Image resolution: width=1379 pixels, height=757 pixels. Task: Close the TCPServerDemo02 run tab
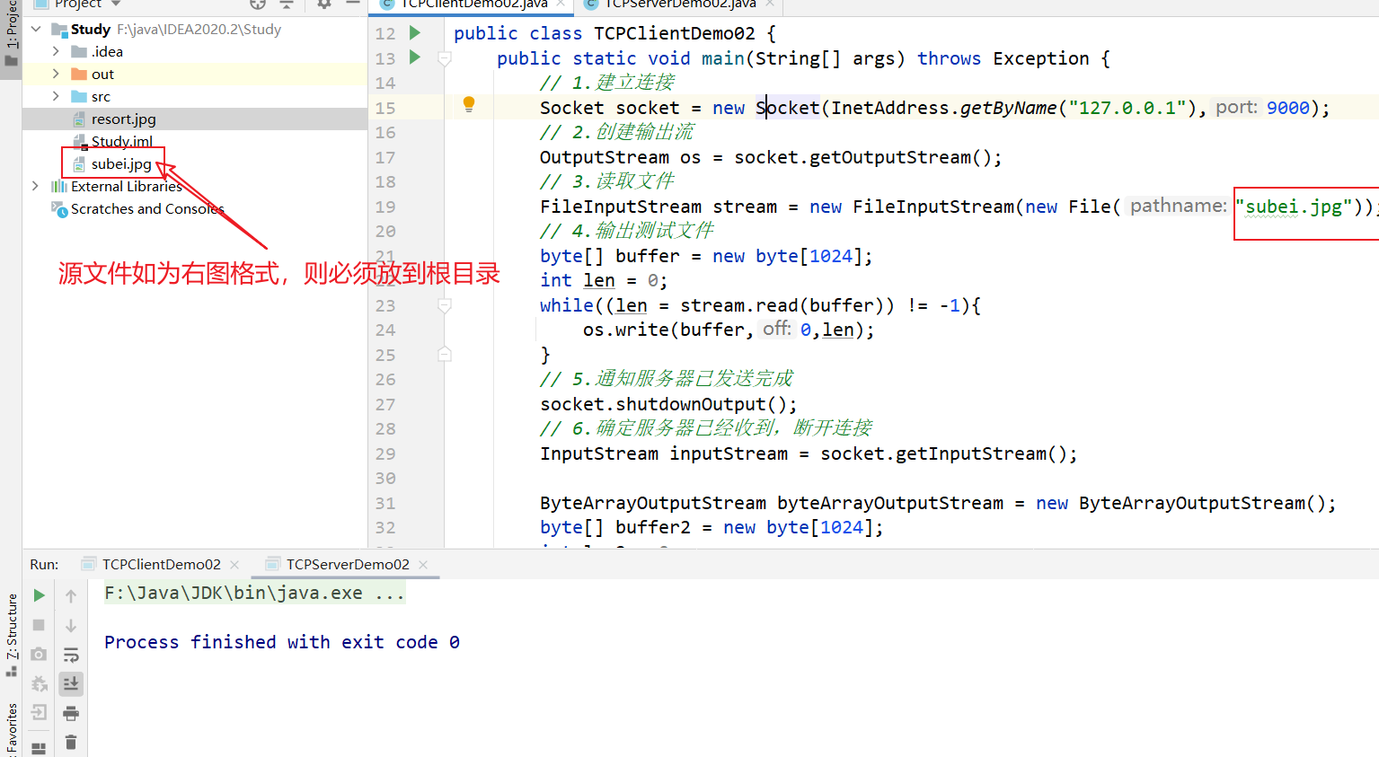(x=423, y=565)
